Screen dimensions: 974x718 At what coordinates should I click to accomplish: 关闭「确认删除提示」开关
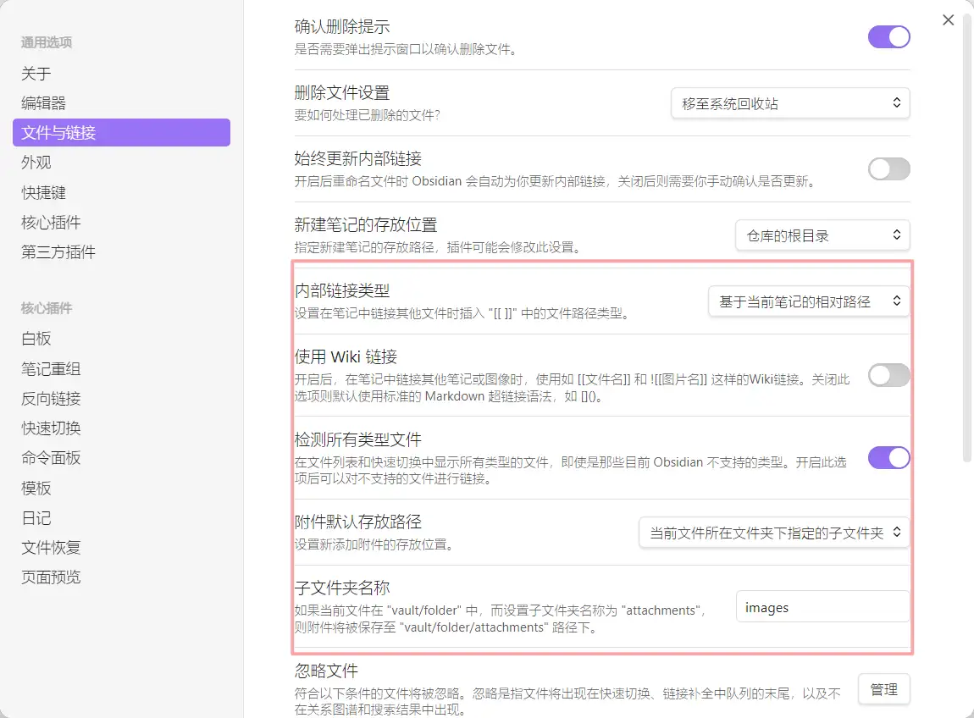888,37
